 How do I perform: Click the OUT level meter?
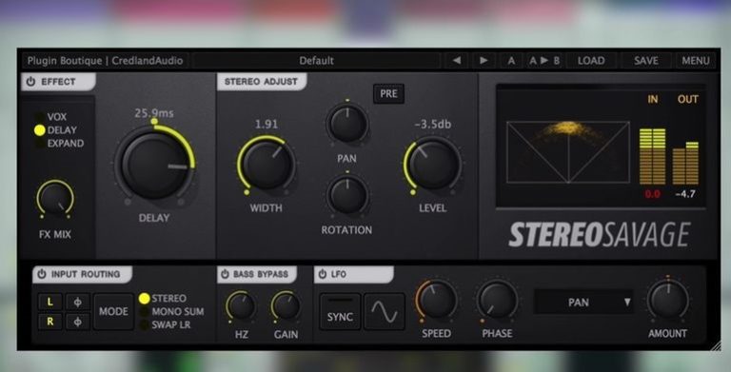685,163
